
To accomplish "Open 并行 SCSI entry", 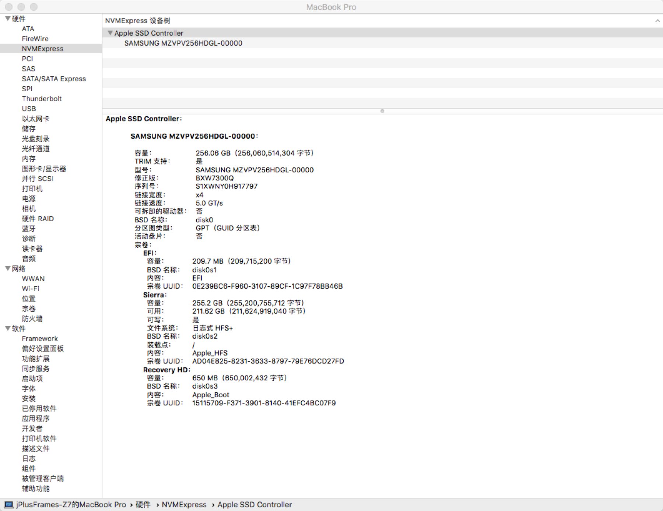I will 38,179.
